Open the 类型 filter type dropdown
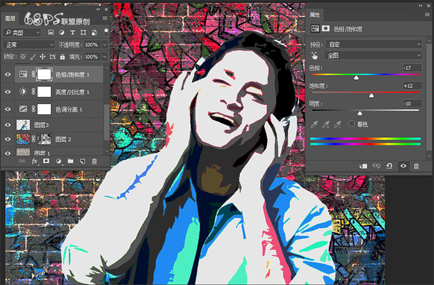The image size is (434, 285). tap(22, 32)
